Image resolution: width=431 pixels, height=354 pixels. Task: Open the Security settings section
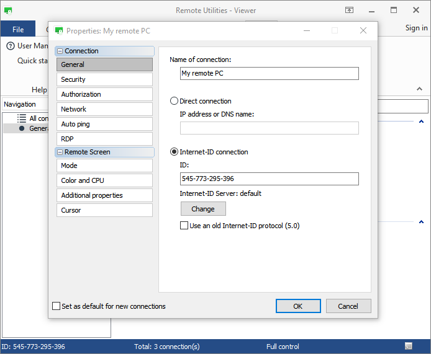pos(104,79)
